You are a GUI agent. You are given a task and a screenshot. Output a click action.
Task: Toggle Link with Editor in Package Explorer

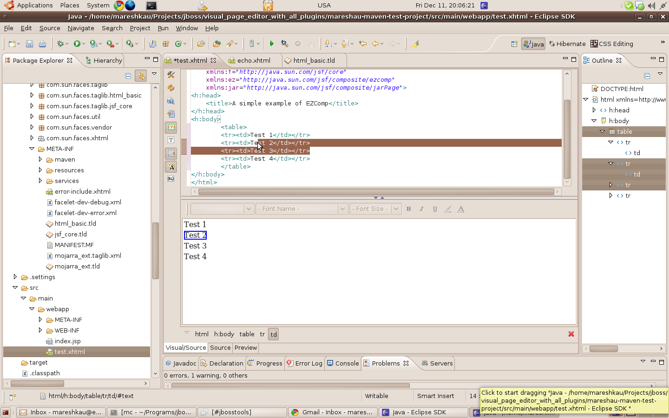pyautogui.click(x=141, y=76)
